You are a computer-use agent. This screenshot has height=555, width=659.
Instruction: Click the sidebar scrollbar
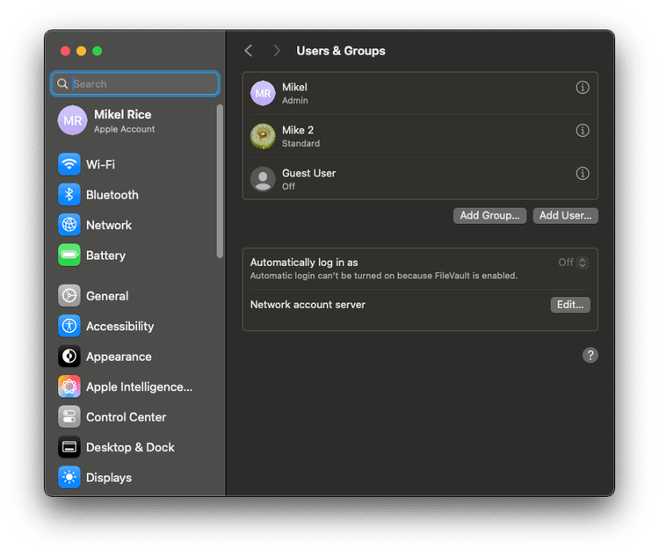click(x=220, y=181)
